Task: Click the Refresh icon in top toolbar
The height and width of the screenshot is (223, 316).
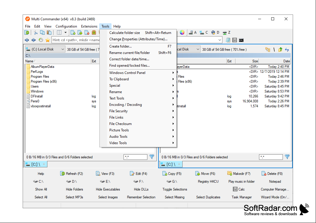Action: (x=27, y=32)
